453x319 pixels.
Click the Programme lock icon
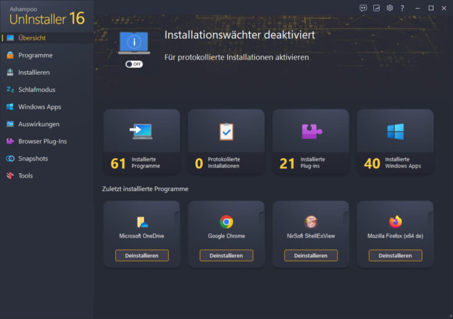point(10,55)
